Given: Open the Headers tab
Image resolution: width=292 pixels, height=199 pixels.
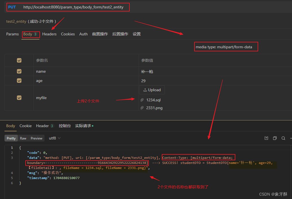Looking at the screenshot, I should pyautogui.click(x=49, y=34).
